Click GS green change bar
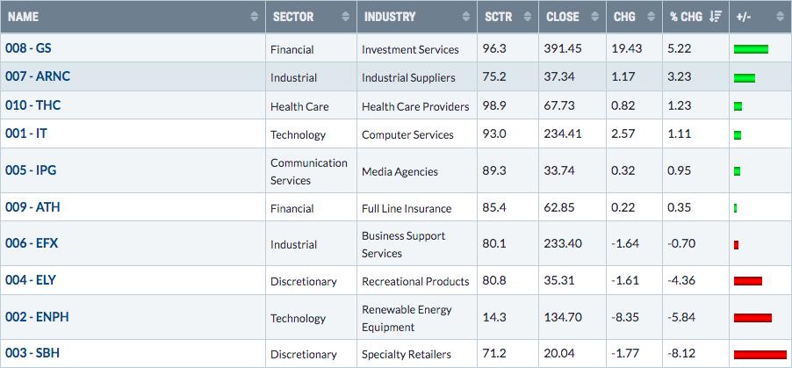 (751, 49)
